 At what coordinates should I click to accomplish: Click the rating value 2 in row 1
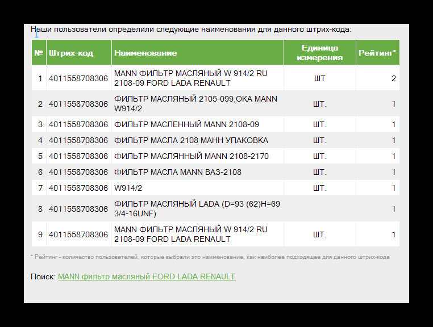tap(393, 78)
